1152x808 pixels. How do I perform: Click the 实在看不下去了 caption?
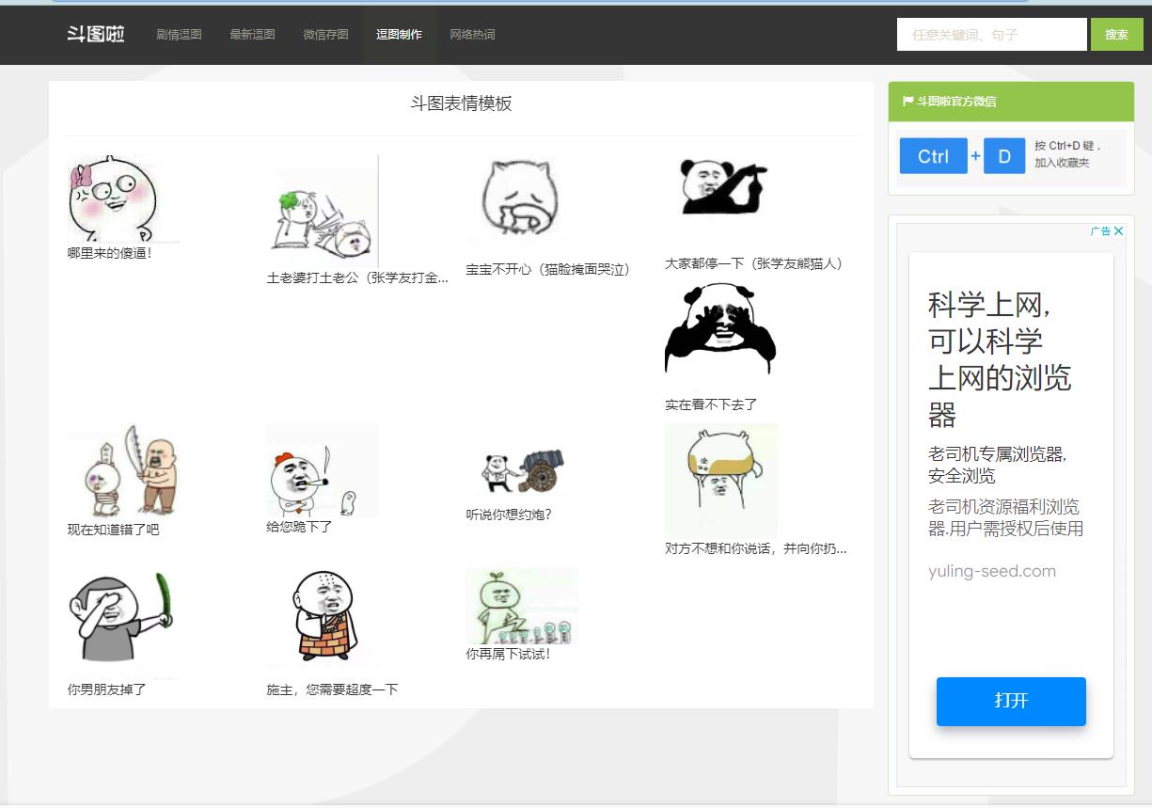coord(711,404)
